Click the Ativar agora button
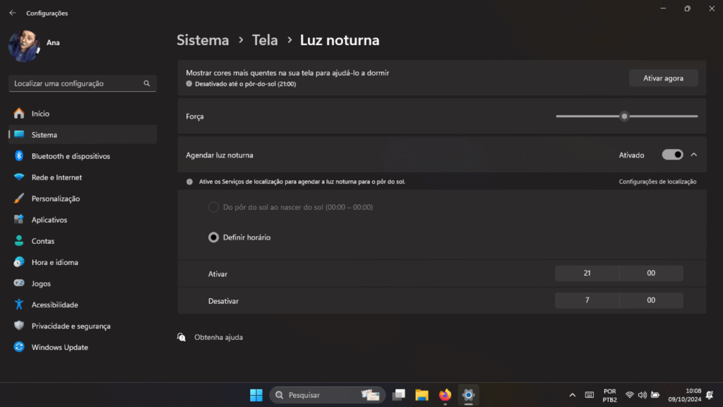Viewport: 723px width, 407px height. point(663,78)
